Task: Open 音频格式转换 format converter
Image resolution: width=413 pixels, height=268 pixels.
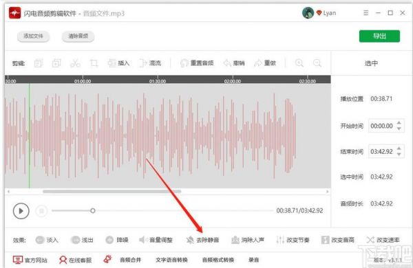Action: click(218, 260)
